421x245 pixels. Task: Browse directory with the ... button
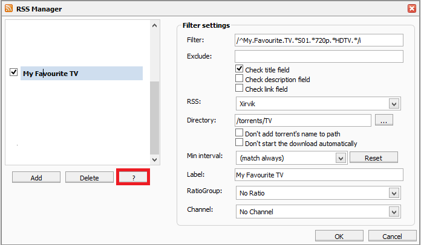click(x=384, y=120)
